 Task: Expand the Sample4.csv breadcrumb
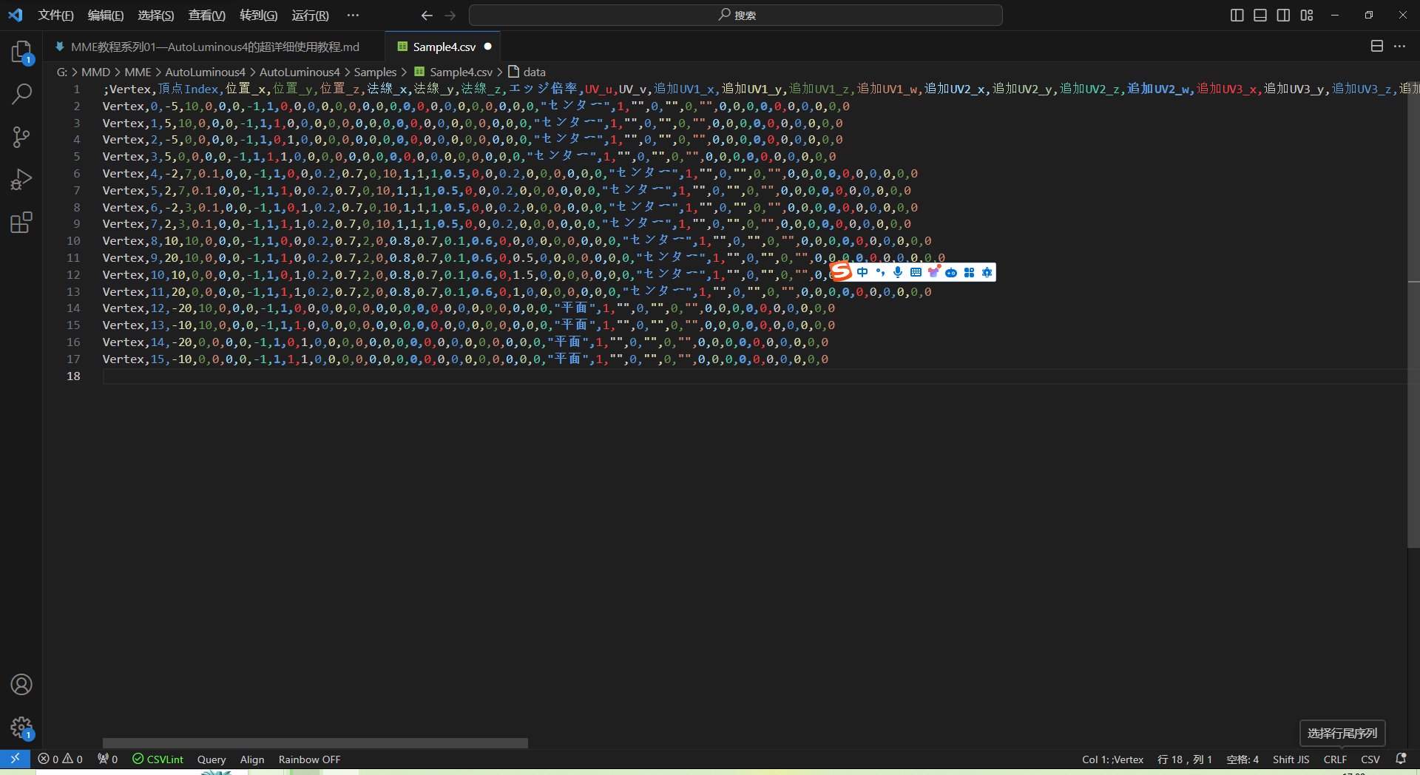[x=453, y=72]
